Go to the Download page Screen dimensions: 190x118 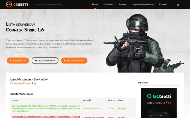pos(108,4)
